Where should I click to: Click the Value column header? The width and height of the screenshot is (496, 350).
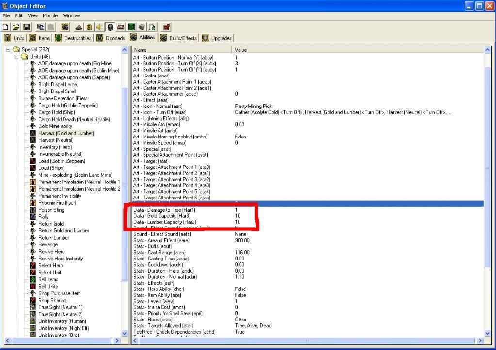[x=358, y=50]
